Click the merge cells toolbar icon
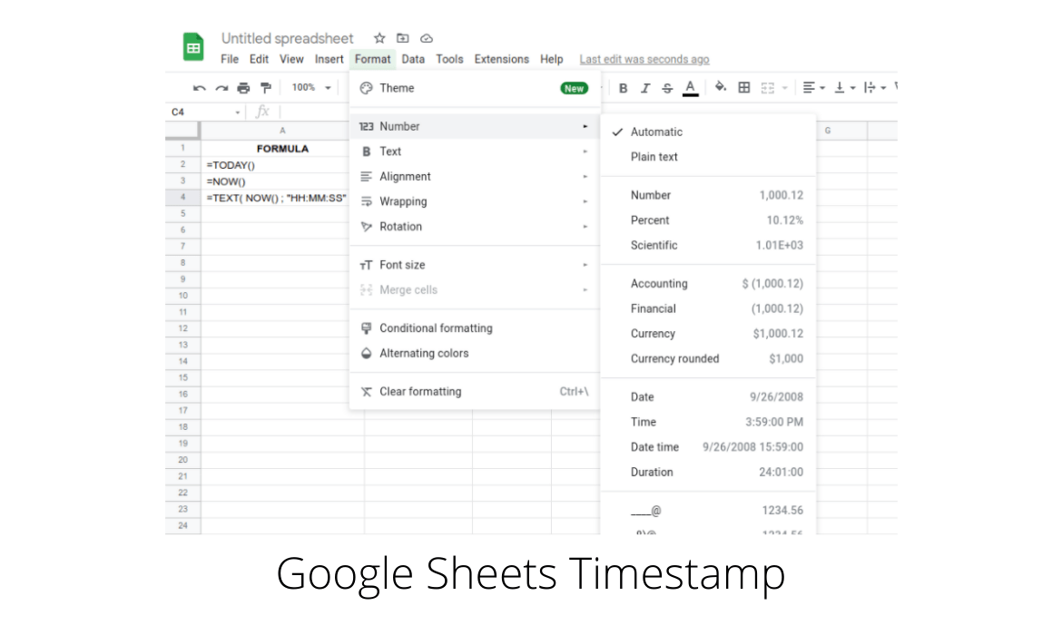Screen dimensions: 1062x635 click(767, 88)
